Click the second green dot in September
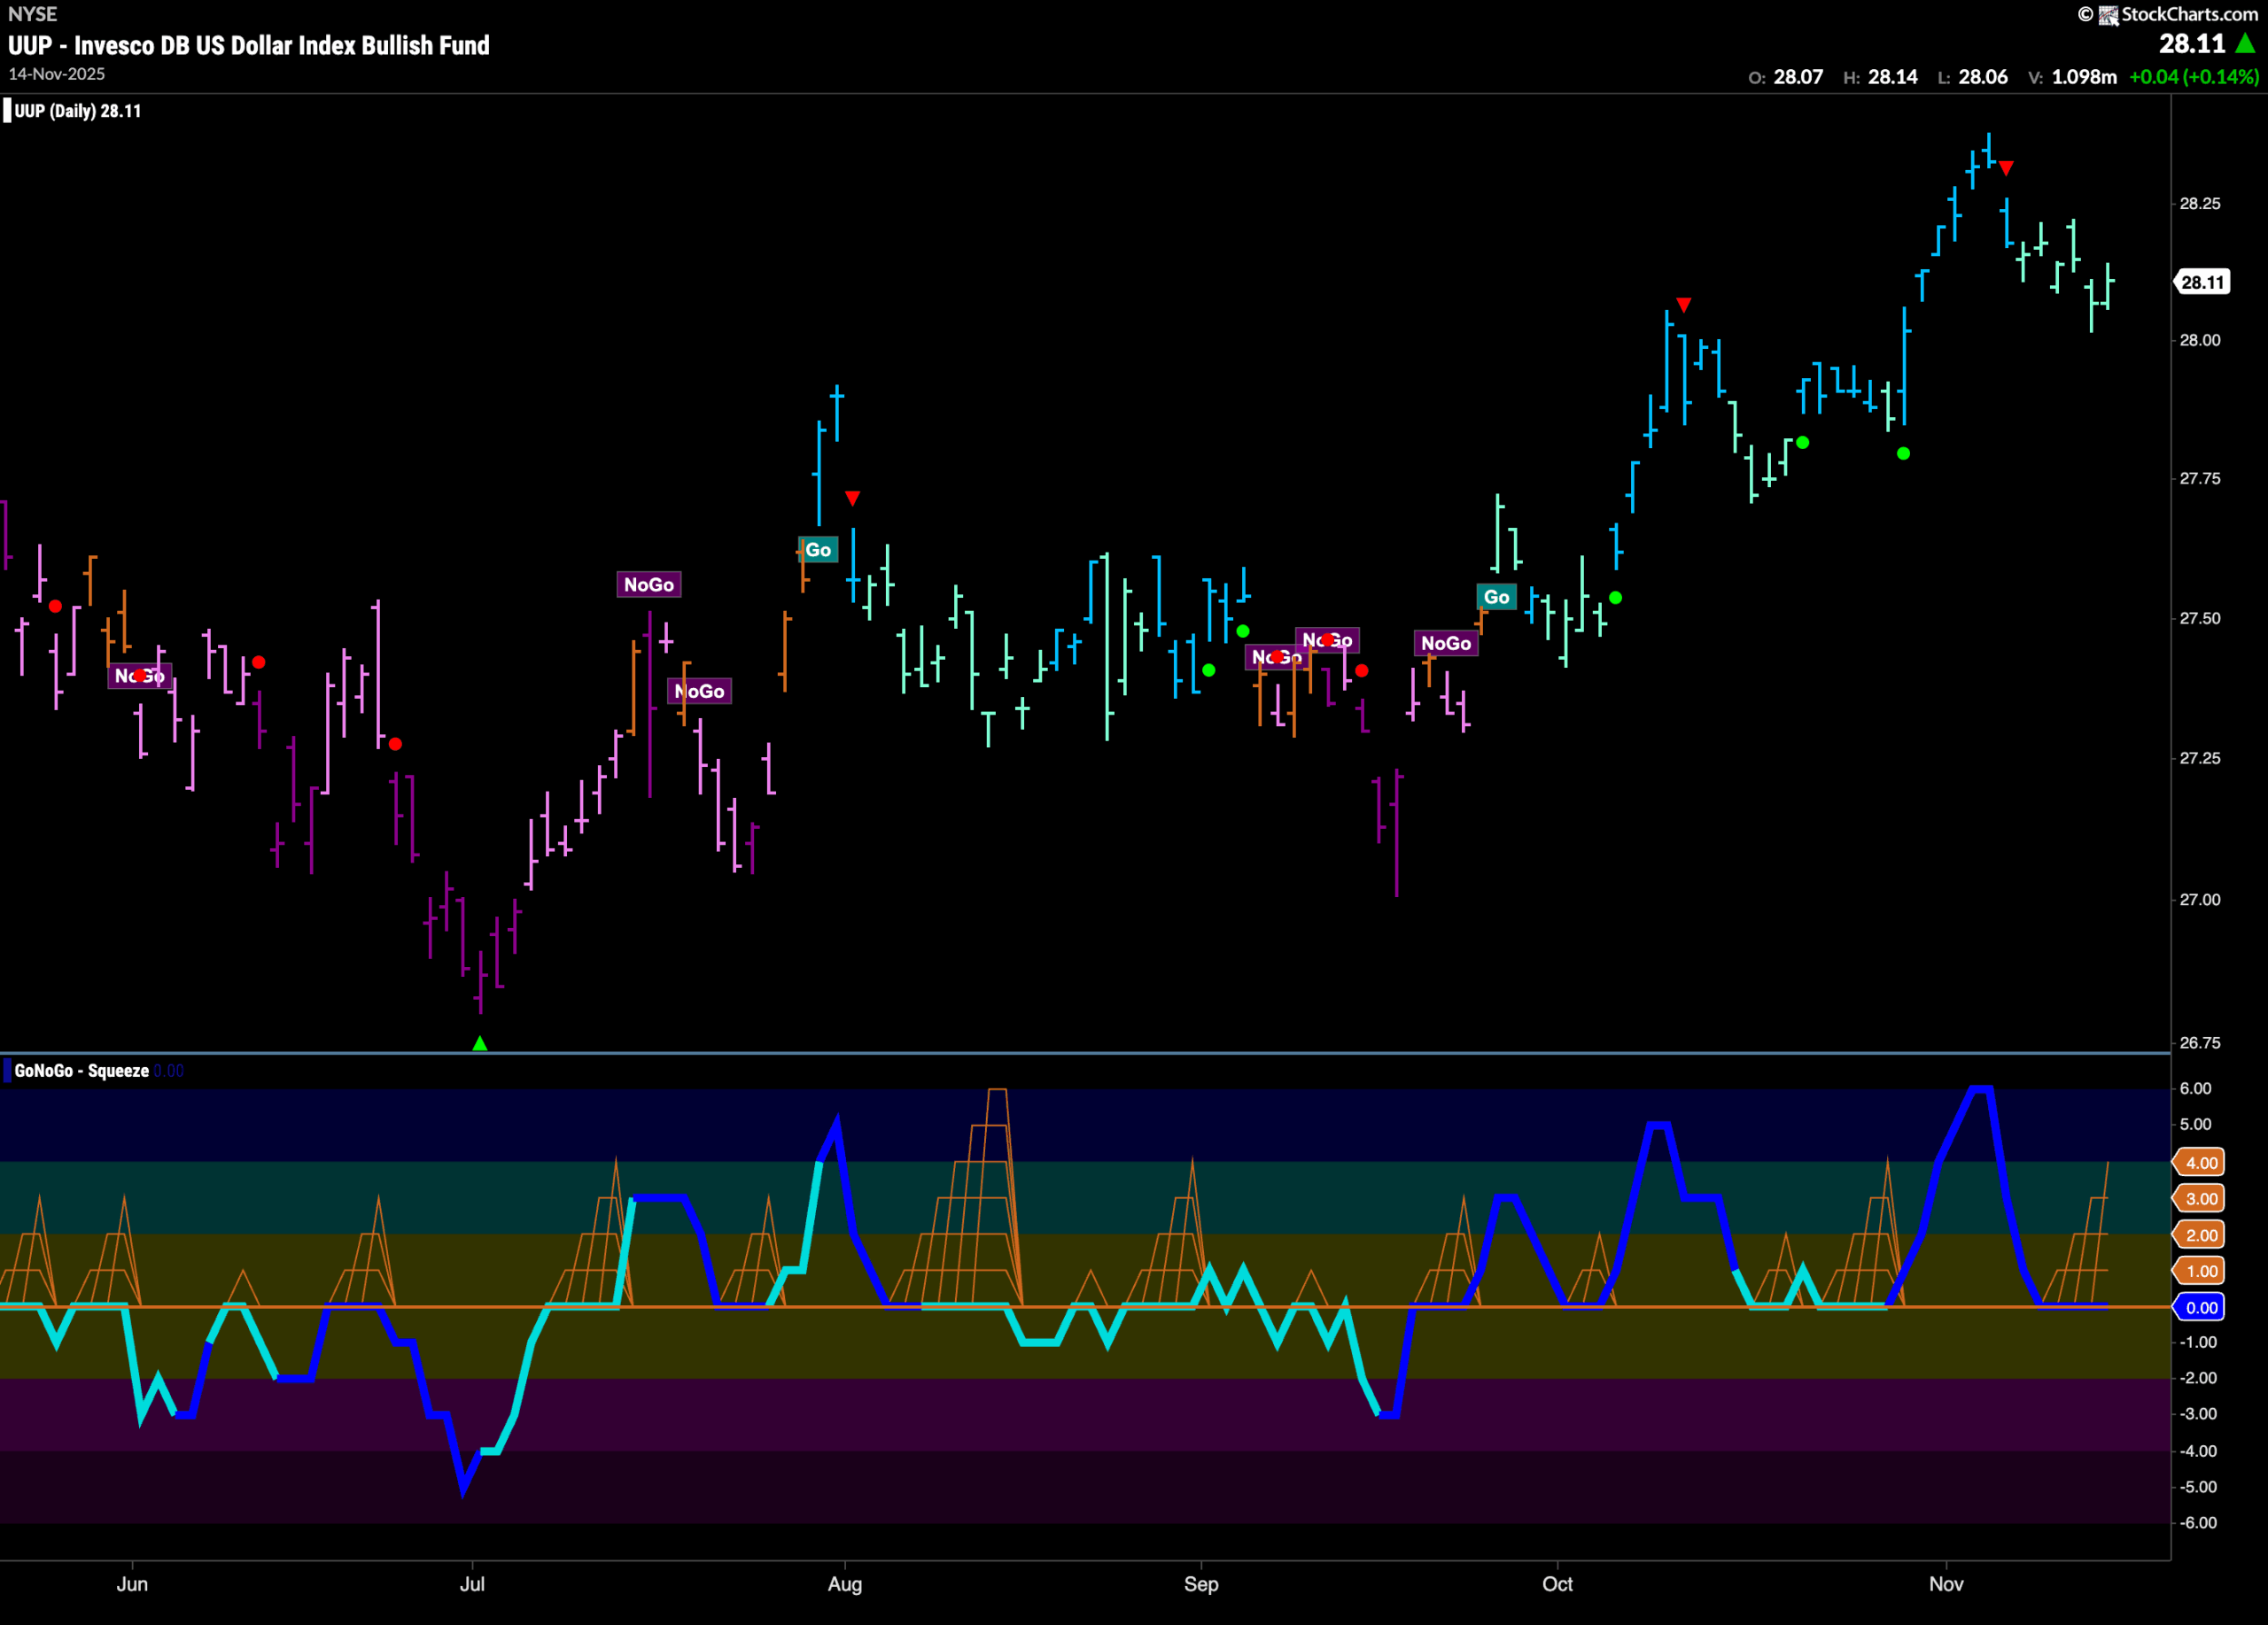Viewport: 2268px width, 1625px height. [1243, 631]
